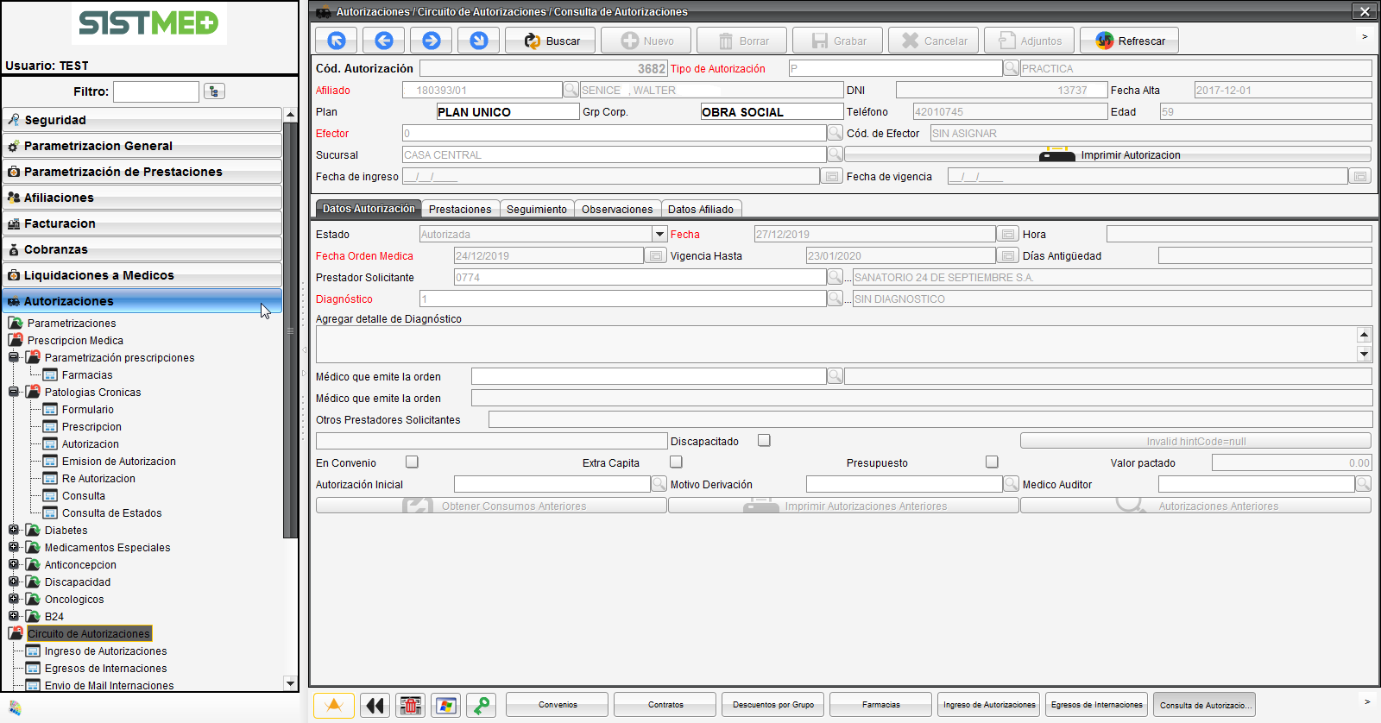Screen dimensions: 1381x723
Task: Click into the Filtro input field
Action: coord(156,91)
